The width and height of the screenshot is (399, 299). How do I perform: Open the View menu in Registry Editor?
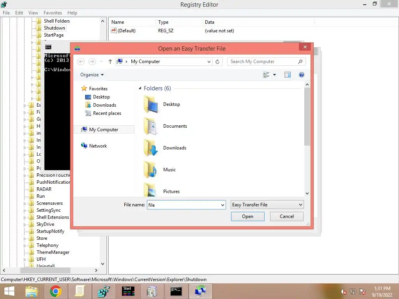[33, 13]
